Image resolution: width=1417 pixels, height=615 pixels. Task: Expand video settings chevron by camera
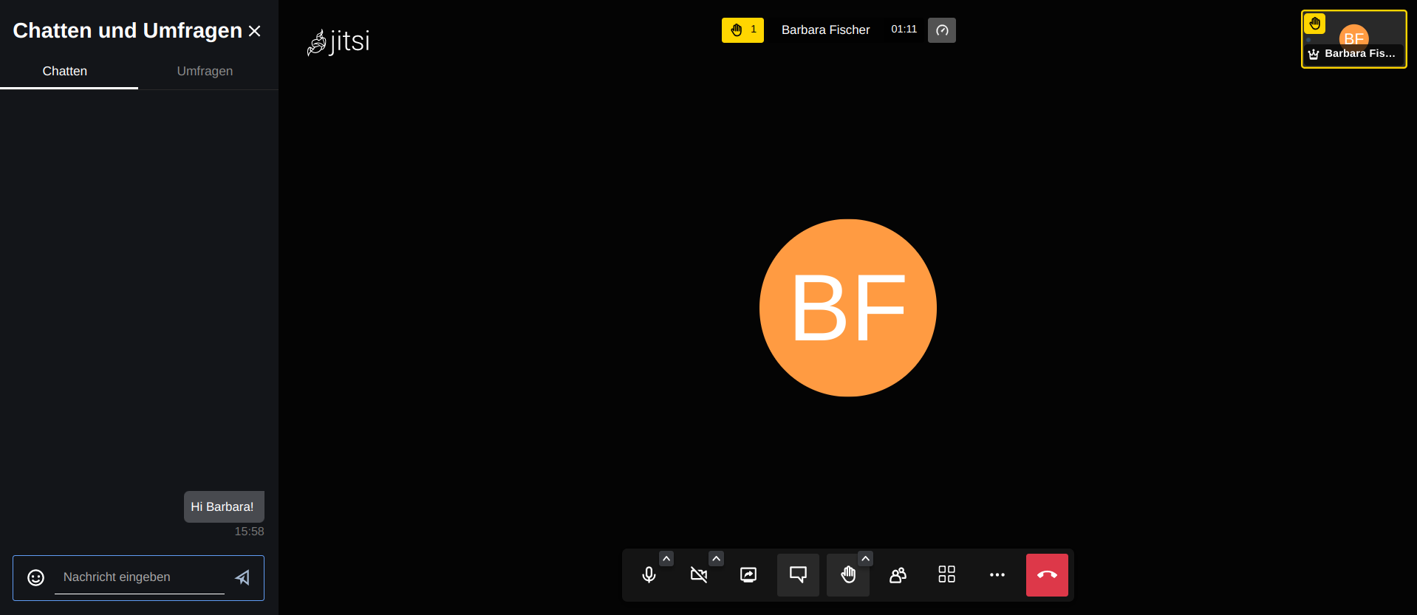[716, 559]
